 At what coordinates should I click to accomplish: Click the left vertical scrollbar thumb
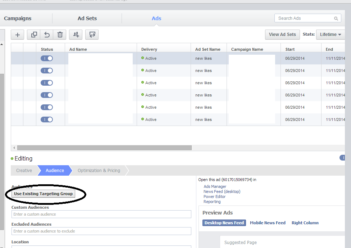pyautogui.click(x=1, y=152)
